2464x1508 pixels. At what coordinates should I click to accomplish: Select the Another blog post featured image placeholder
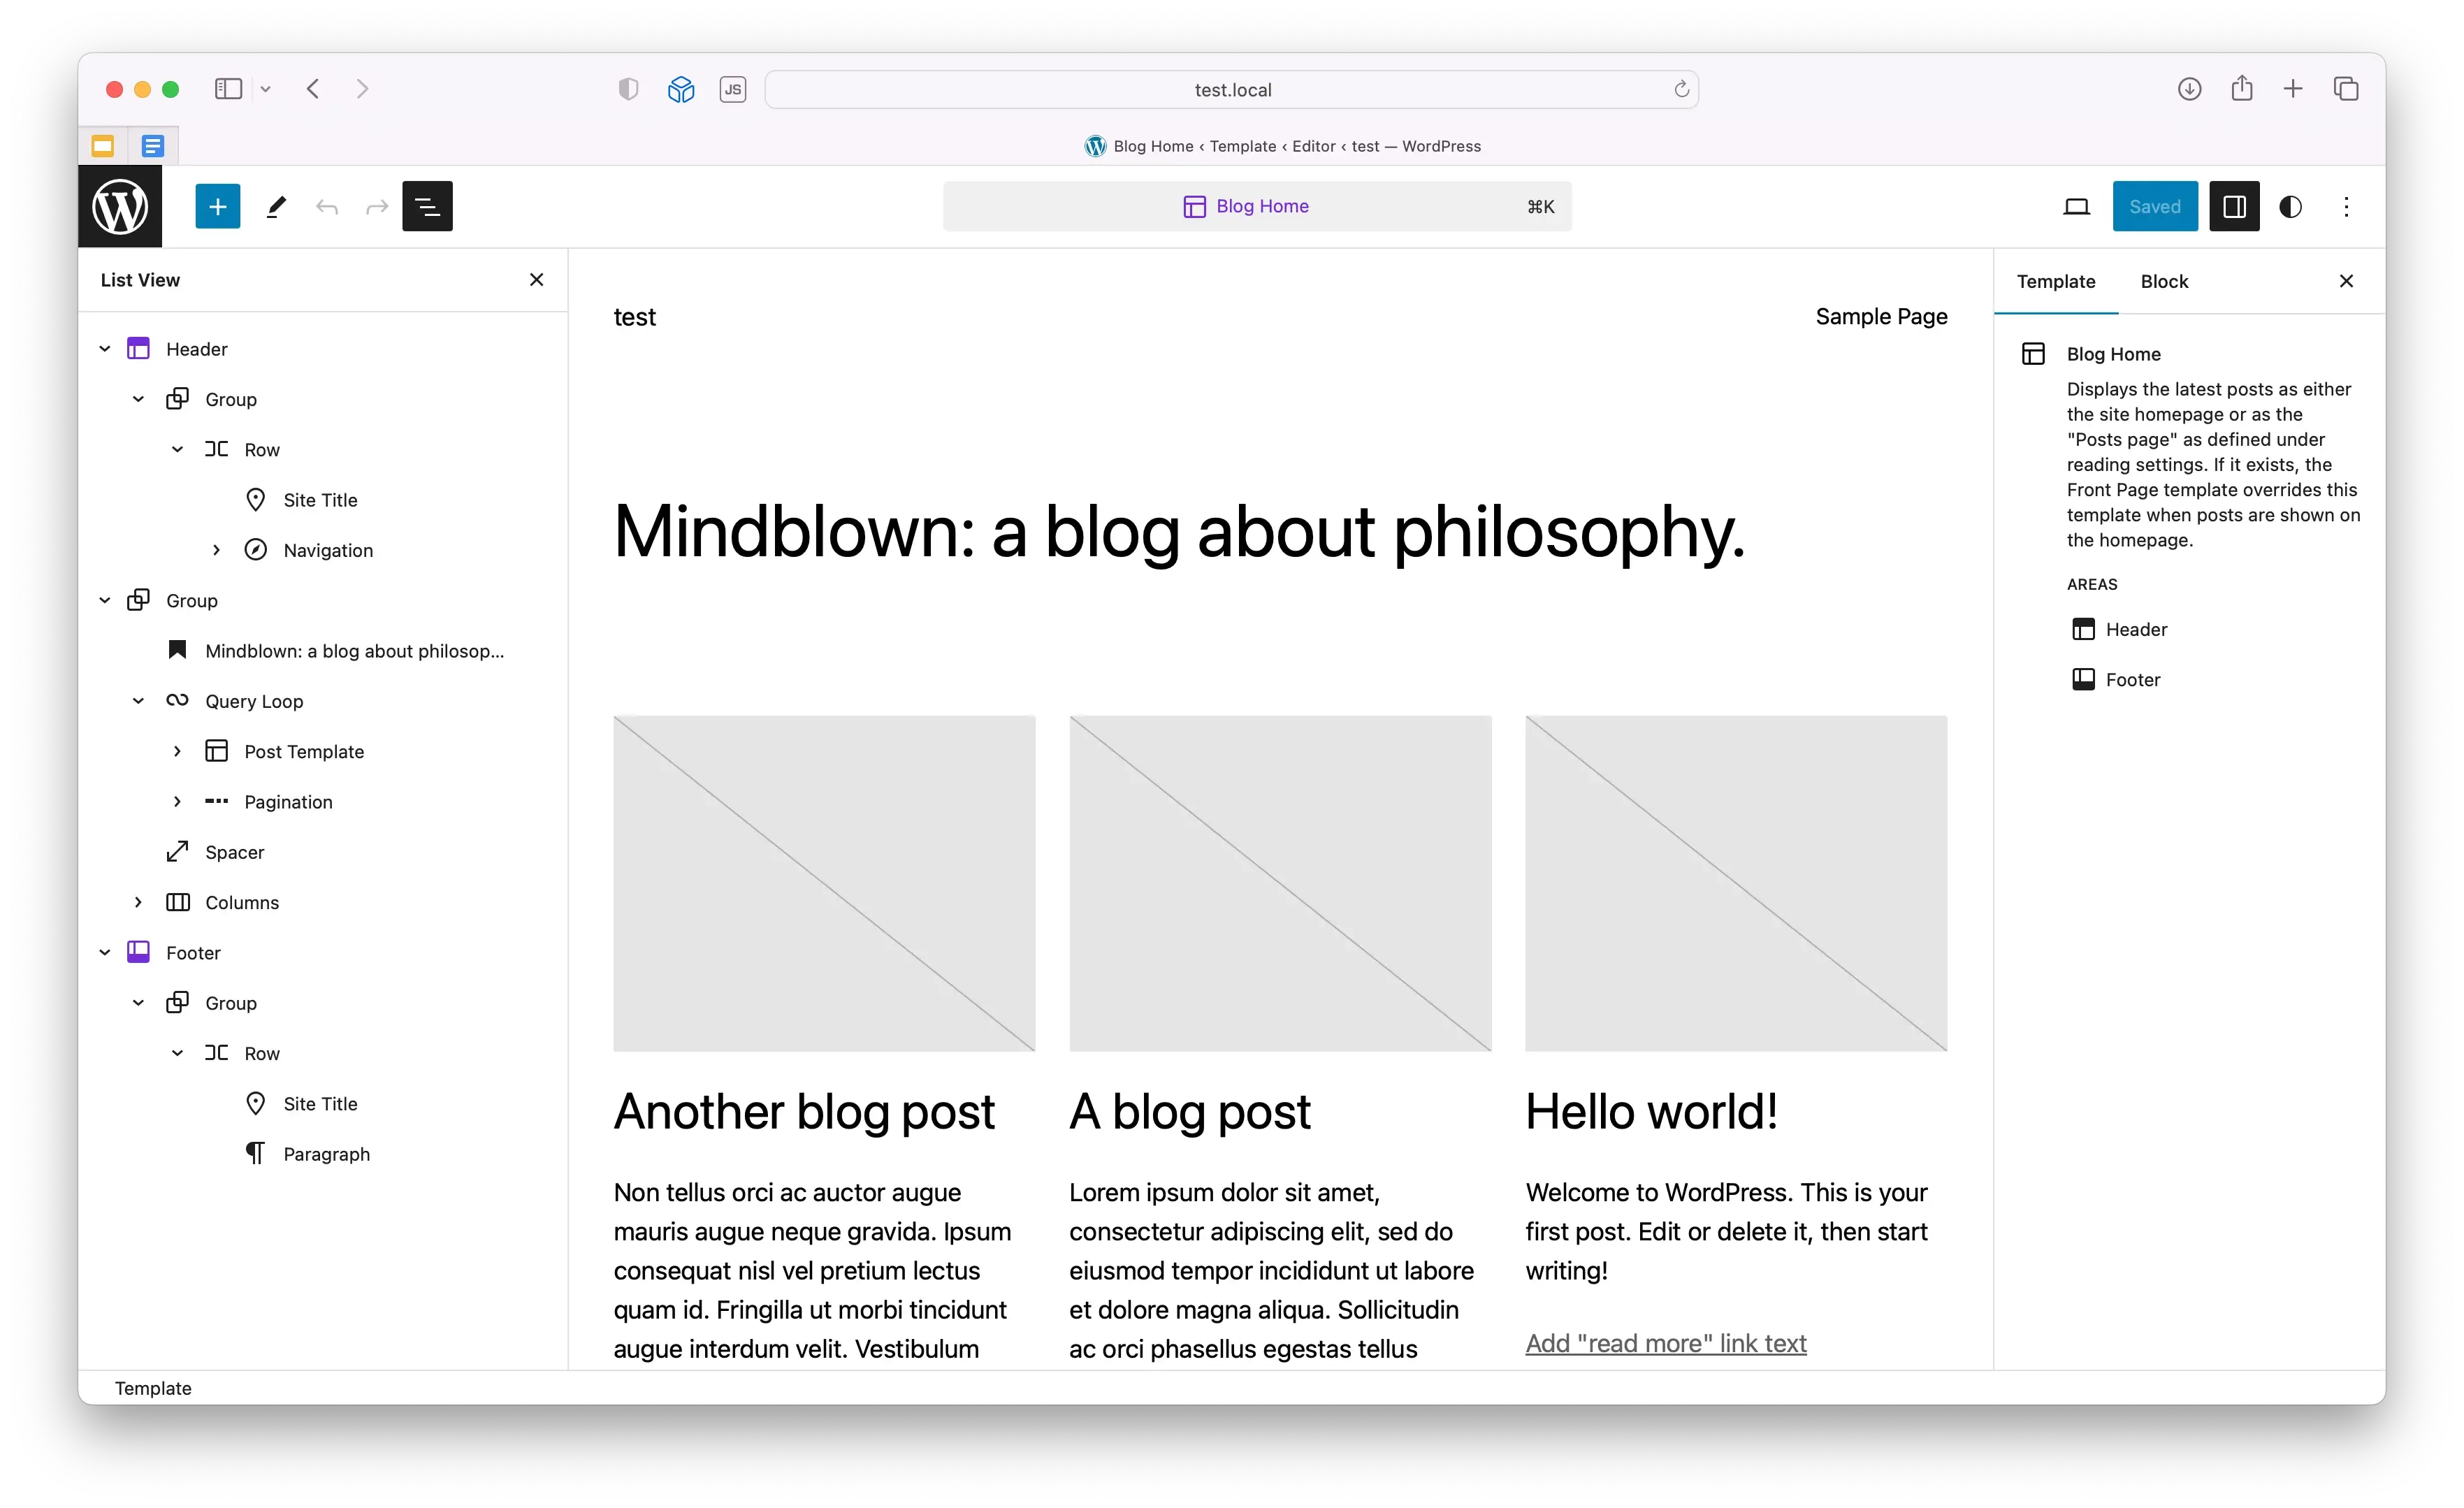click(824, 883)
